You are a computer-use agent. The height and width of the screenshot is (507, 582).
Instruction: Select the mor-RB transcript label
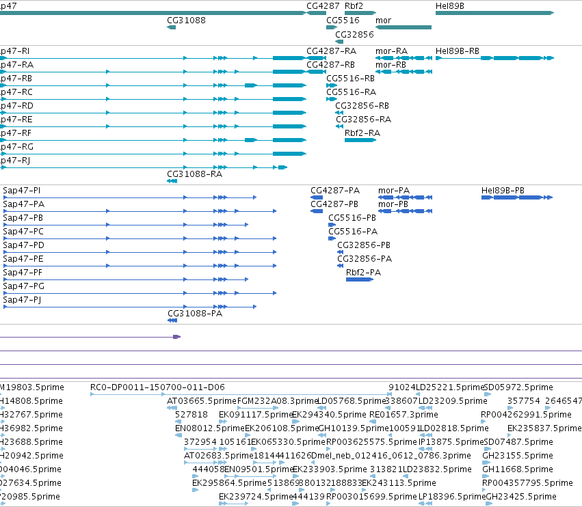pyautogui.click(x=391, y=64)
